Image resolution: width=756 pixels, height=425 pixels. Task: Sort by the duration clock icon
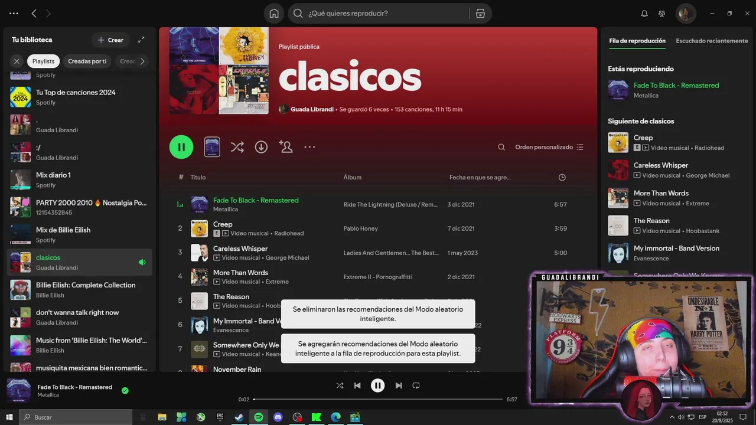[x=562, y=177]
